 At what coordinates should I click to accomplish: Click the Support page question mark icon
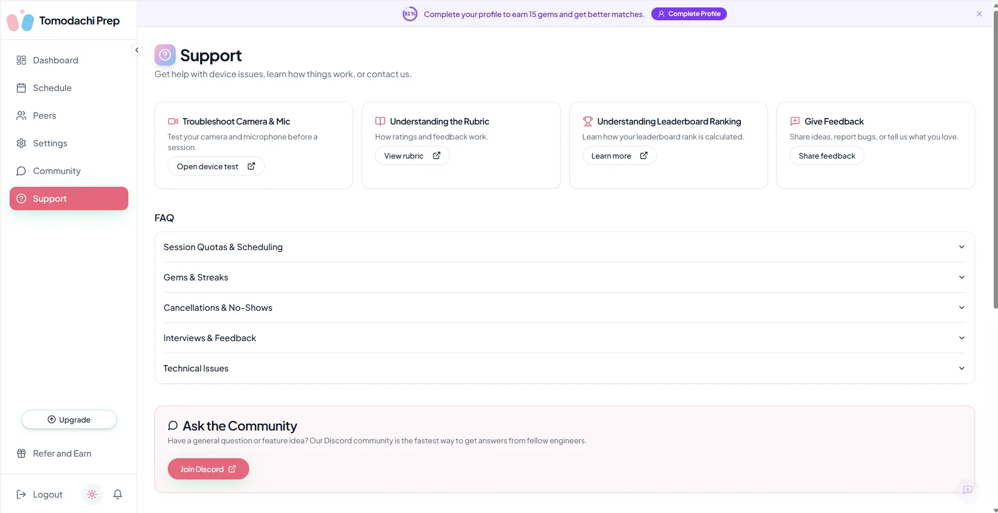pyautogui.click(x=165, y=55)
